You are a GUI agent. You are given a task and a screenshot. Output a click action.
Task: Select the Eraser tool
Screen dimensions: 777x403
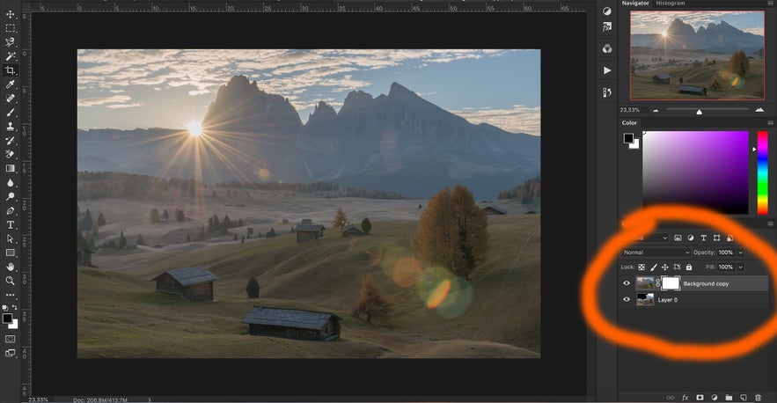pyautogui.click(x=10, y=154)
